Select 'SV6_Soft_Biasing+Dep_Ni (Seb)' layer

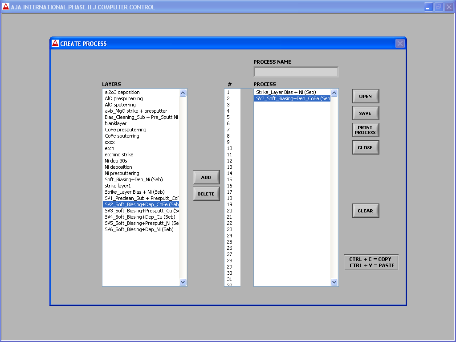(x=139, y=229)
